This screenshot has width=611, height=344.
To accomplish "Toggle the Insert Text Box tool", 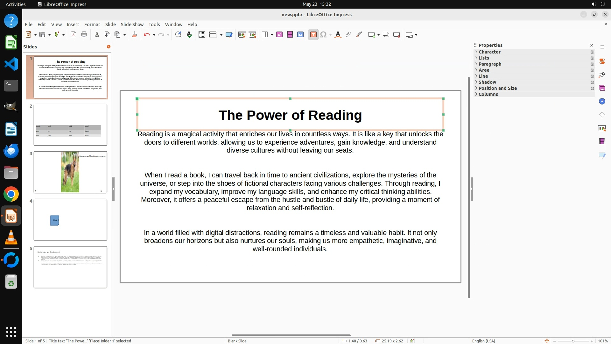I will click(313, 35).
